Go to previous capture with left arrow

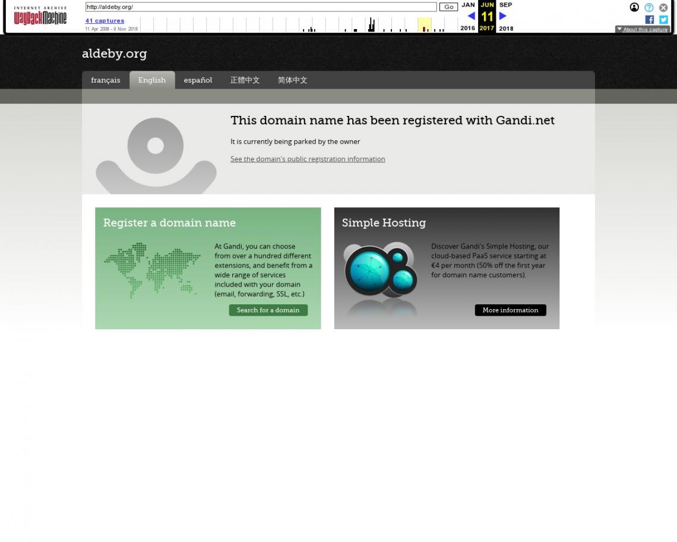click(471, 16)
